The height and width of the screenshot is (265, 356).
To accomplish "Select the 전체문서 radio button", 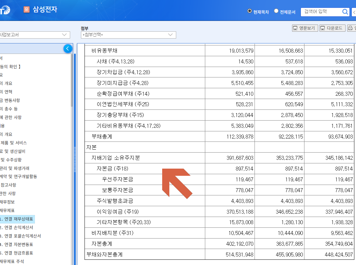I will click(276, 11).
